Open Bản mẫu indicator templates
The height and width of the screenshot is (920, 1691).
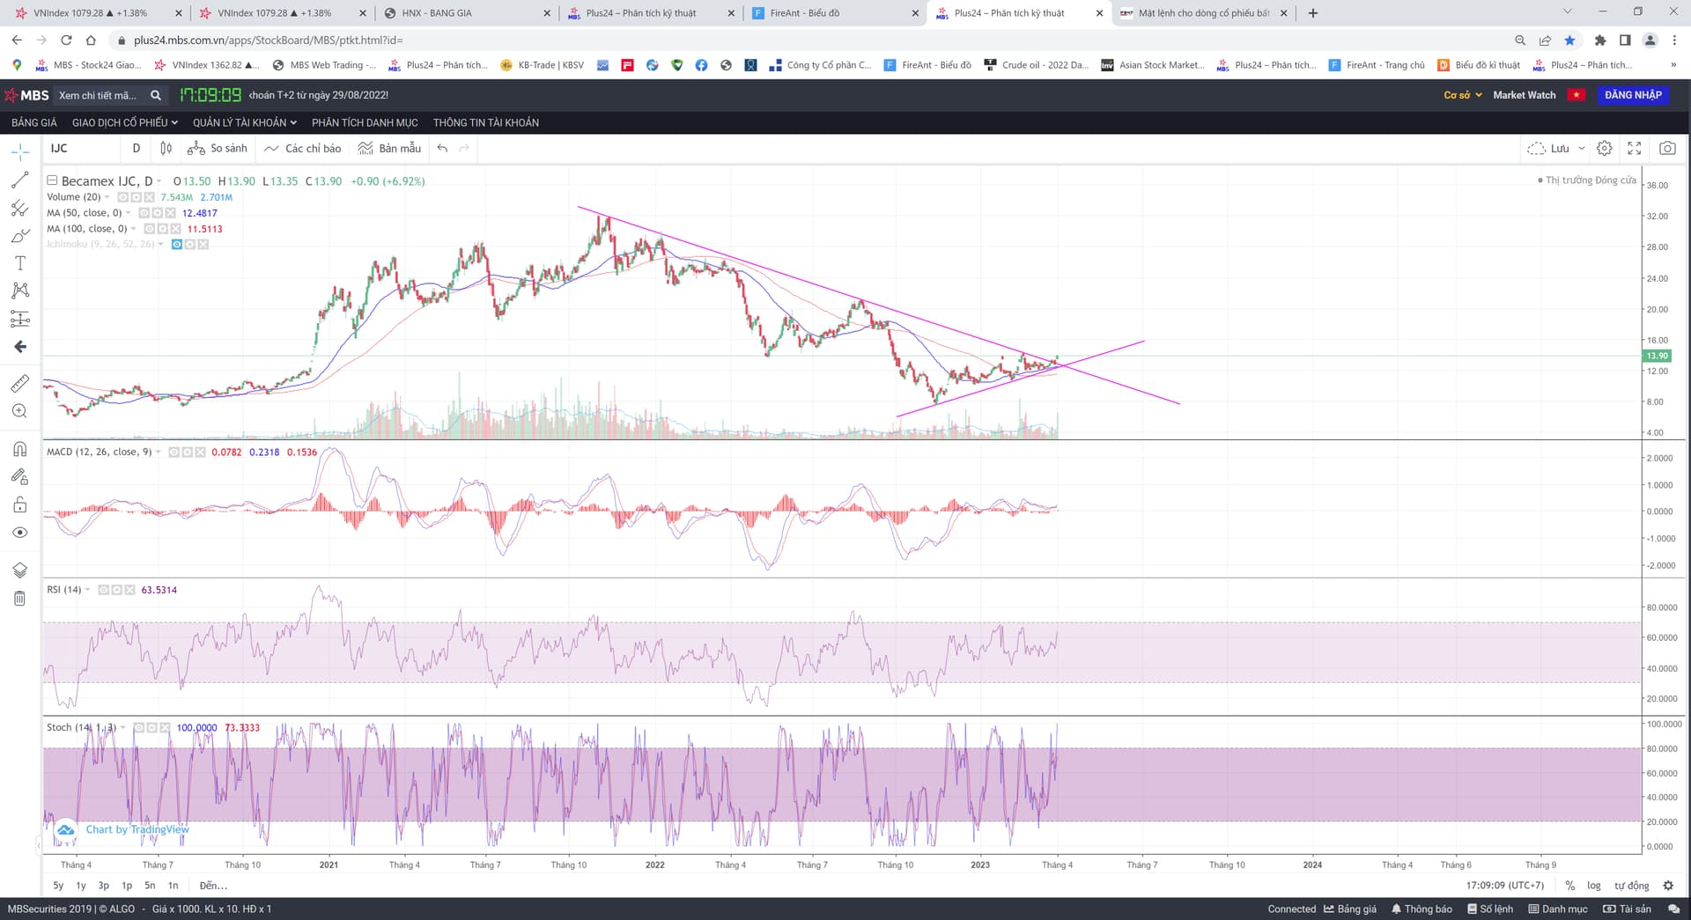389,148
